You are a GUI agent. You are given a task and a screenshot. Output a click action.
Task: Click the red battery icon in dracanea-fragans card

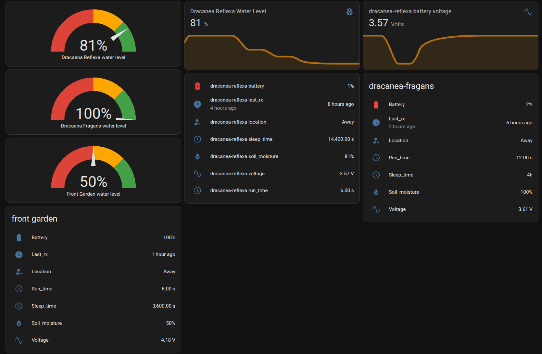(376, 104)
